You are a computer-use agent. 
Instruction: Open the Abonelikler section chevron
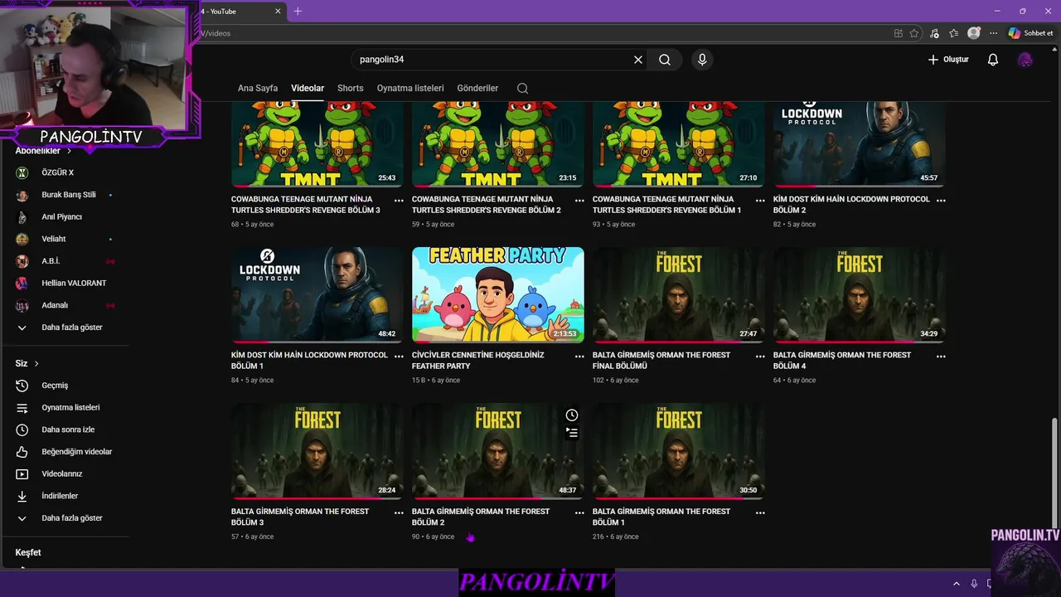69,152
